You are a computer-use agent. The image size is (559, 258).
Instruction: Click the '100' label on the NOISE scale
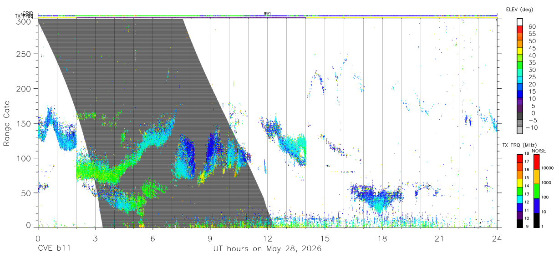[545, 197]
